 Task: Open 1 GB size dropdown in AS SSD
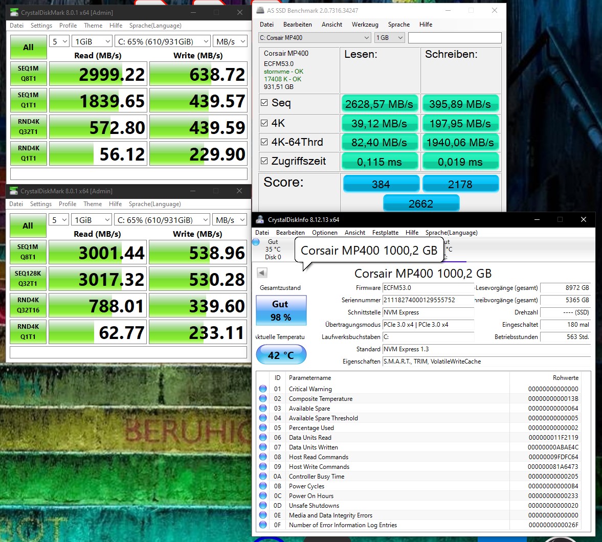pos(390,38)
